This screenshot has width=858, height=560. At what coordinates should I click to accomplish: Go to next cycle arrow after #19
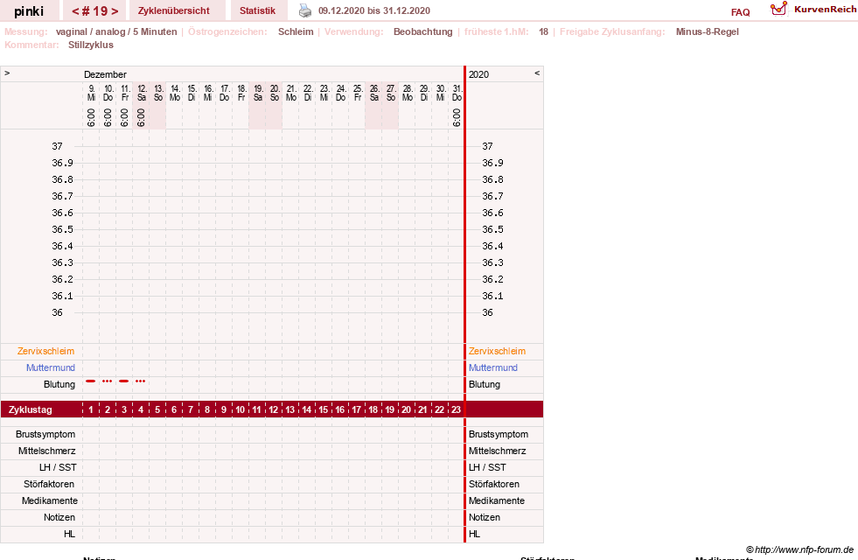[x=115, y=11]
